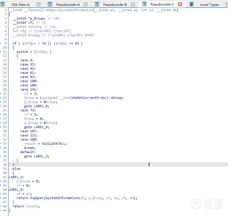Click the BYREF comment on Group declaration
This screenshot has width=228, height=216.
pos(89,35)
